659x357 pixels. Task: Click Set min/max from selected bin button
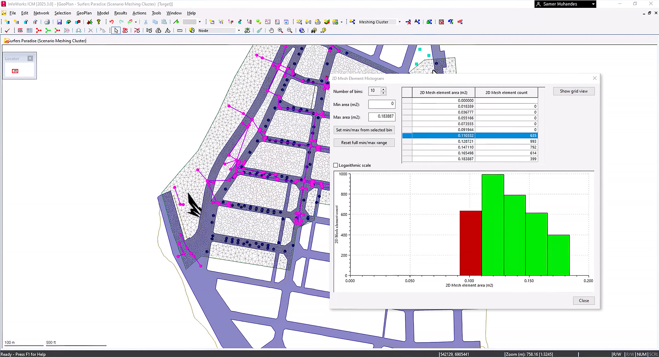tap(364, 130)
